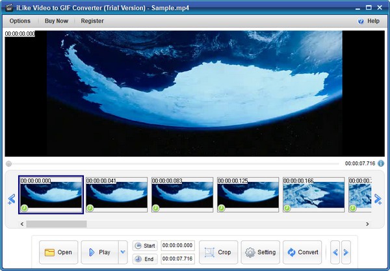
Task: Toggle the green check on frame 00:00:00.166
Action: (287, 209)
